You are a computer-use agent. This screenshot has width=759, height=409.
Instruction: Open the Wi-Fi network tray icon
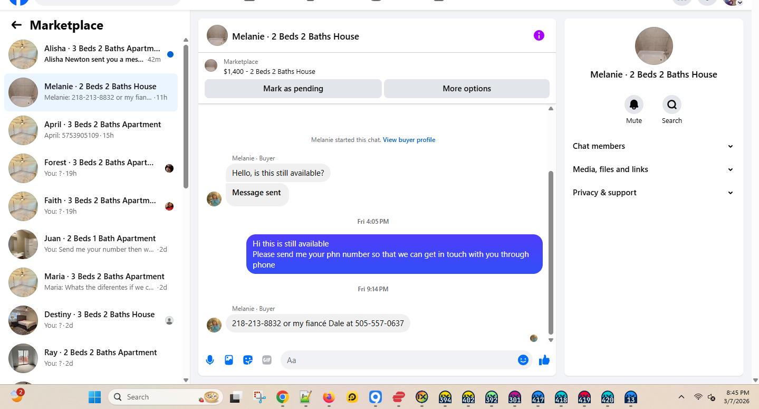[698, 397]
